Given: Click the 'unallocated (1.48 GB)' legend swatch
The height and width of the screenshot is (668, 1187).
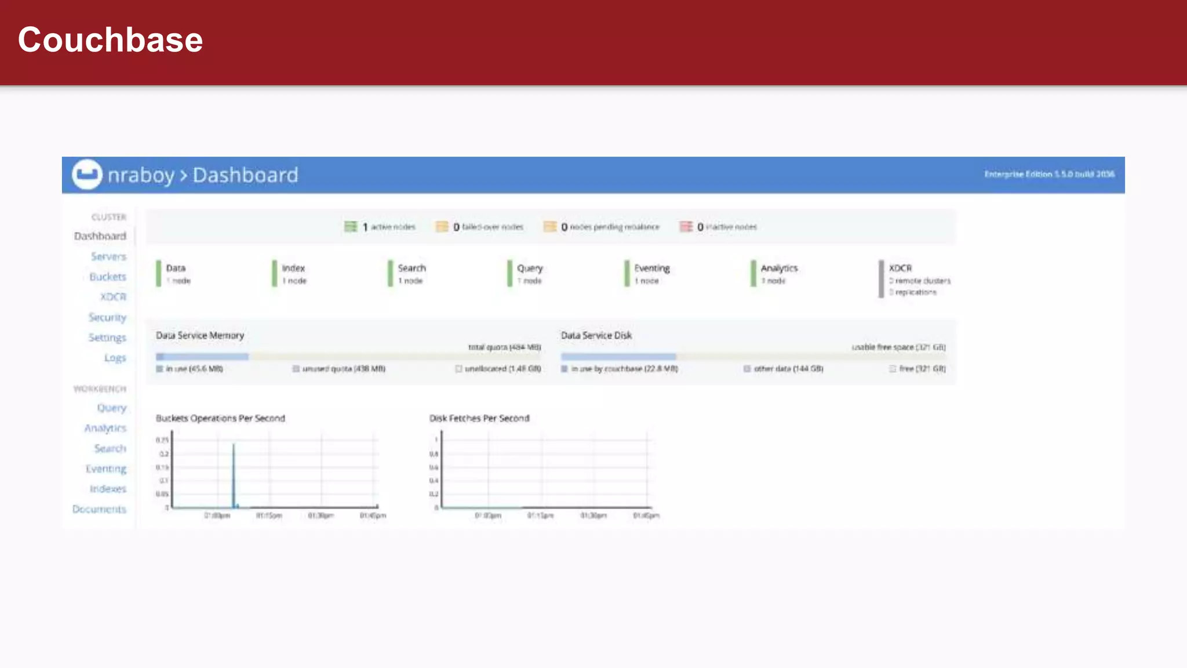Looking at the screenshot, I should click(x=458, y=369).
